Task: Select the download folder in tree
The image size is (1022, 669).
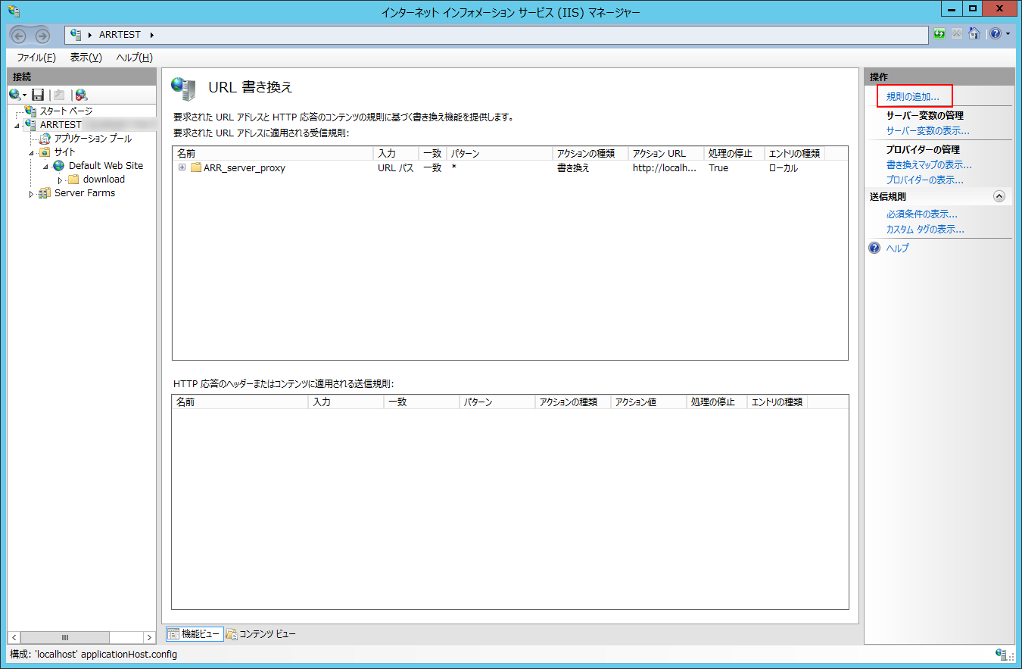Action: click(x=104, y=180)
